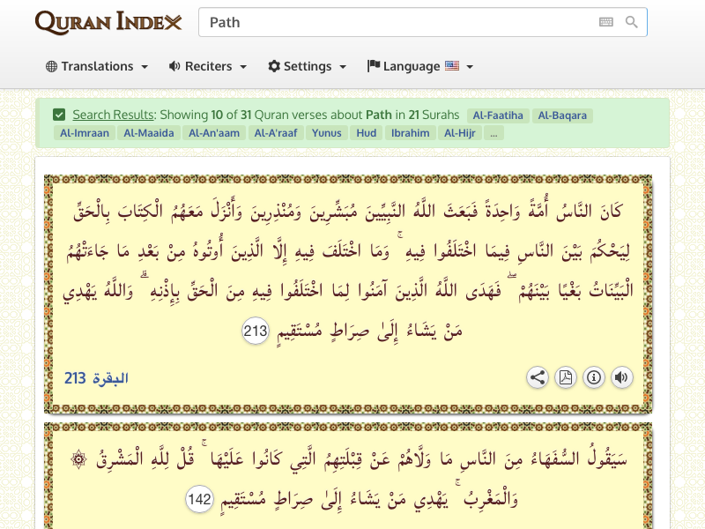The width and height of the screenshot is (705, 529).
Task: Open the virtual keyboard icon in search box
Action: [x=606, y=22]
